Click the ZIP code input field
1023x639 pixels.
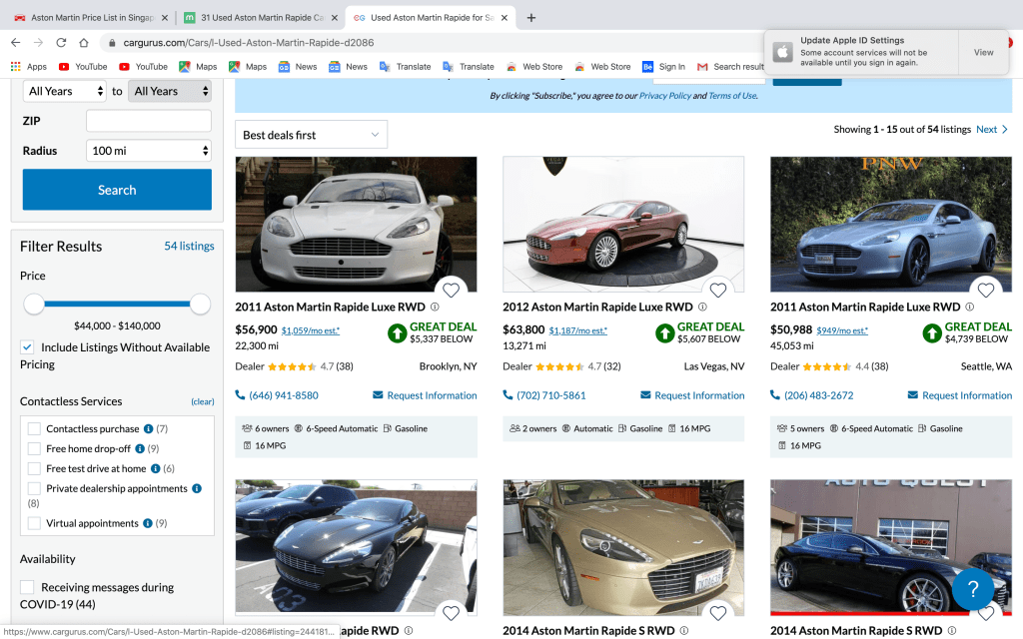[148, 121]
